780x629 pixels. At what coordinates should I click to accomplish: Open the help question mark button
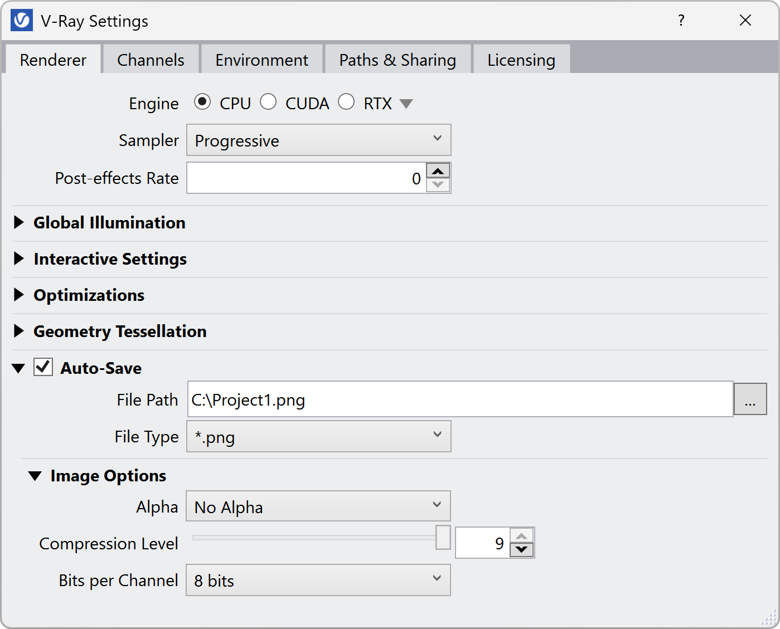tap(681, 21)
